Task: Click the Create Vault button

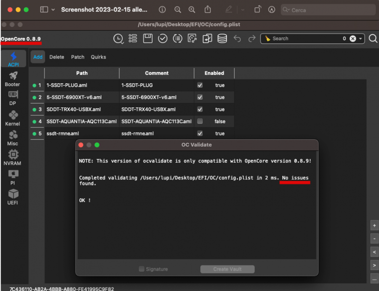Action: (x=227, y=269)
